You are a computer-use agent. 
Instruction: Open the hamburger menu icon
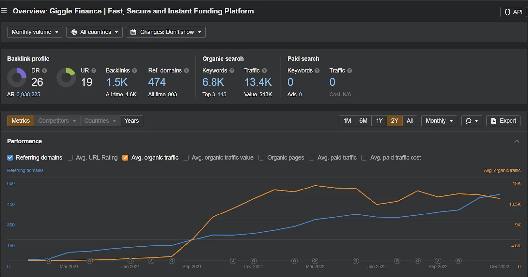pos(4,11)
